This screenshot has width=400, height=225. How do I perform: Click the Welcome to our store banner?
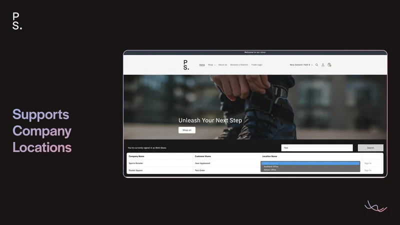[255, 52]
